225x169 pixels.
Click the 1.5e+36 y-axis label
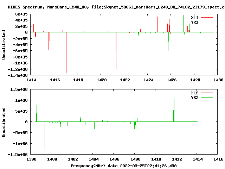[x=19, y=89]
